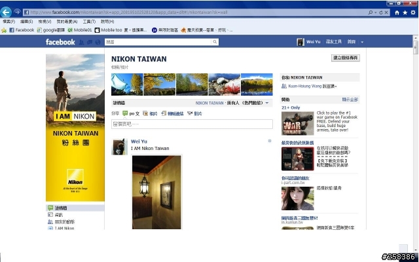This screenshot has height=262, width=419.
Task: Click the favorites bar star icon
Action: pos(4,30)
